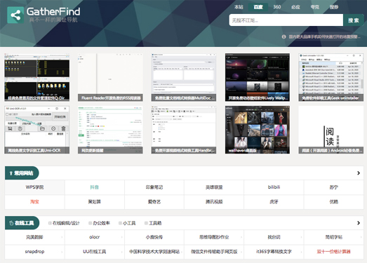This screenshot has width=367, height=263.
Task: Open the scrolling announcement headline link
Action: pos(324,36)
